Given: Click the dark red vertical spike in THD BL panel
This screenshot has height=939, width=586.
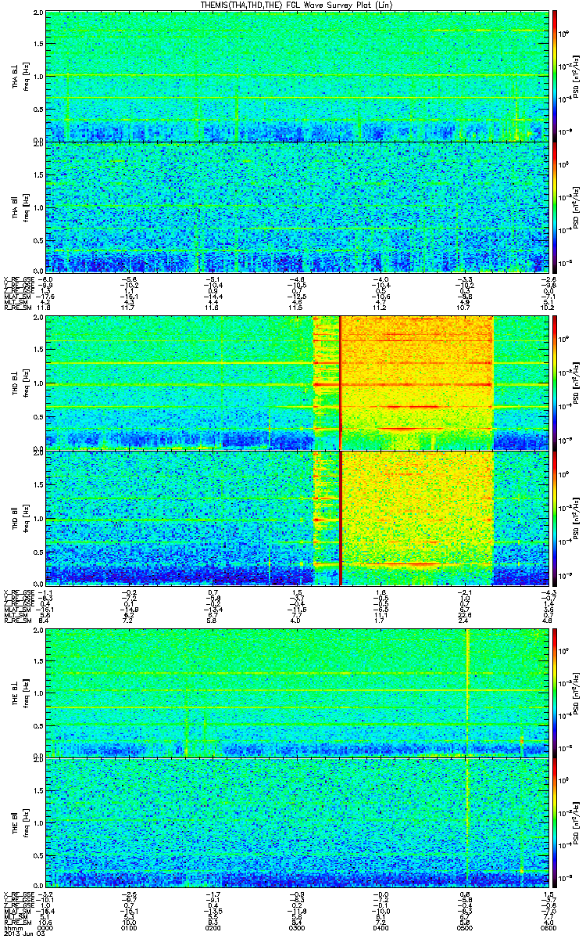Looking at the screenshot, I should (341, 383).
